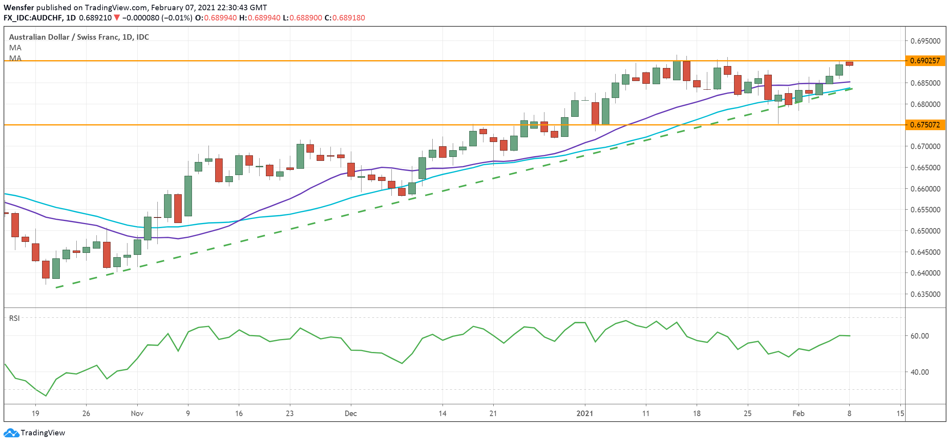This screenshot has height=444, width=950.
Task: Click the author name Wensfer
Action: click(x=18, y=7)
